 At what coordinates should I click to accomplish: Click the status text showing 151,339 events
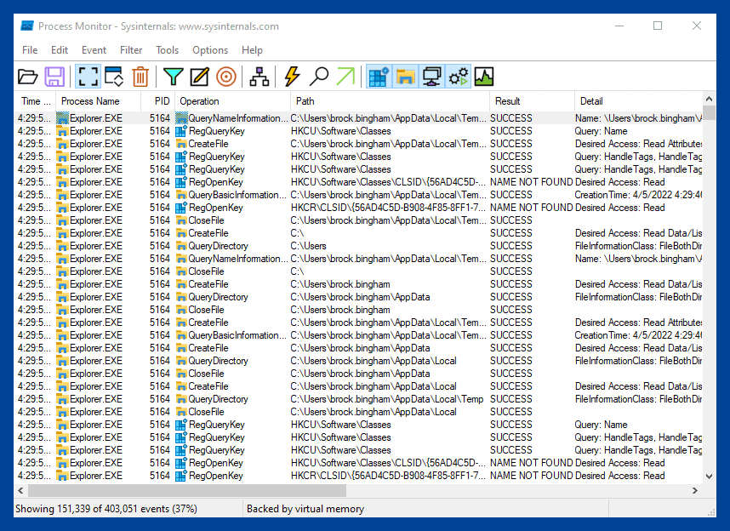tap(106, 509)
